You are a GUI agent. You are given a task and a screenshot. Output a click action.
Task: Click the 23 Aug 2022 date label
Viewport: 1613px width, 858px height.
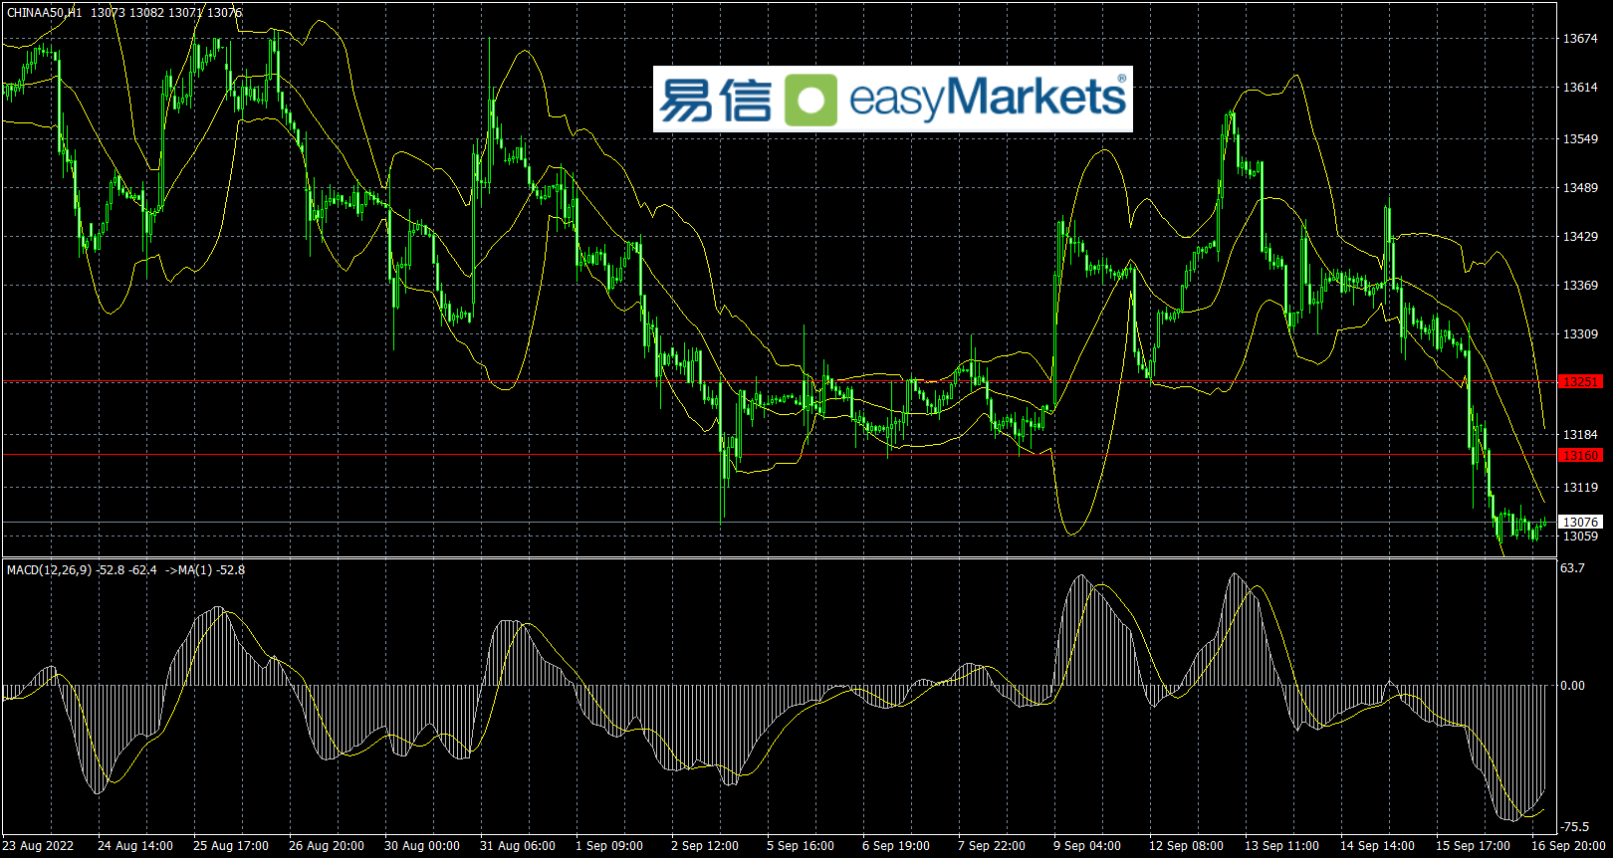coord(38,846)
